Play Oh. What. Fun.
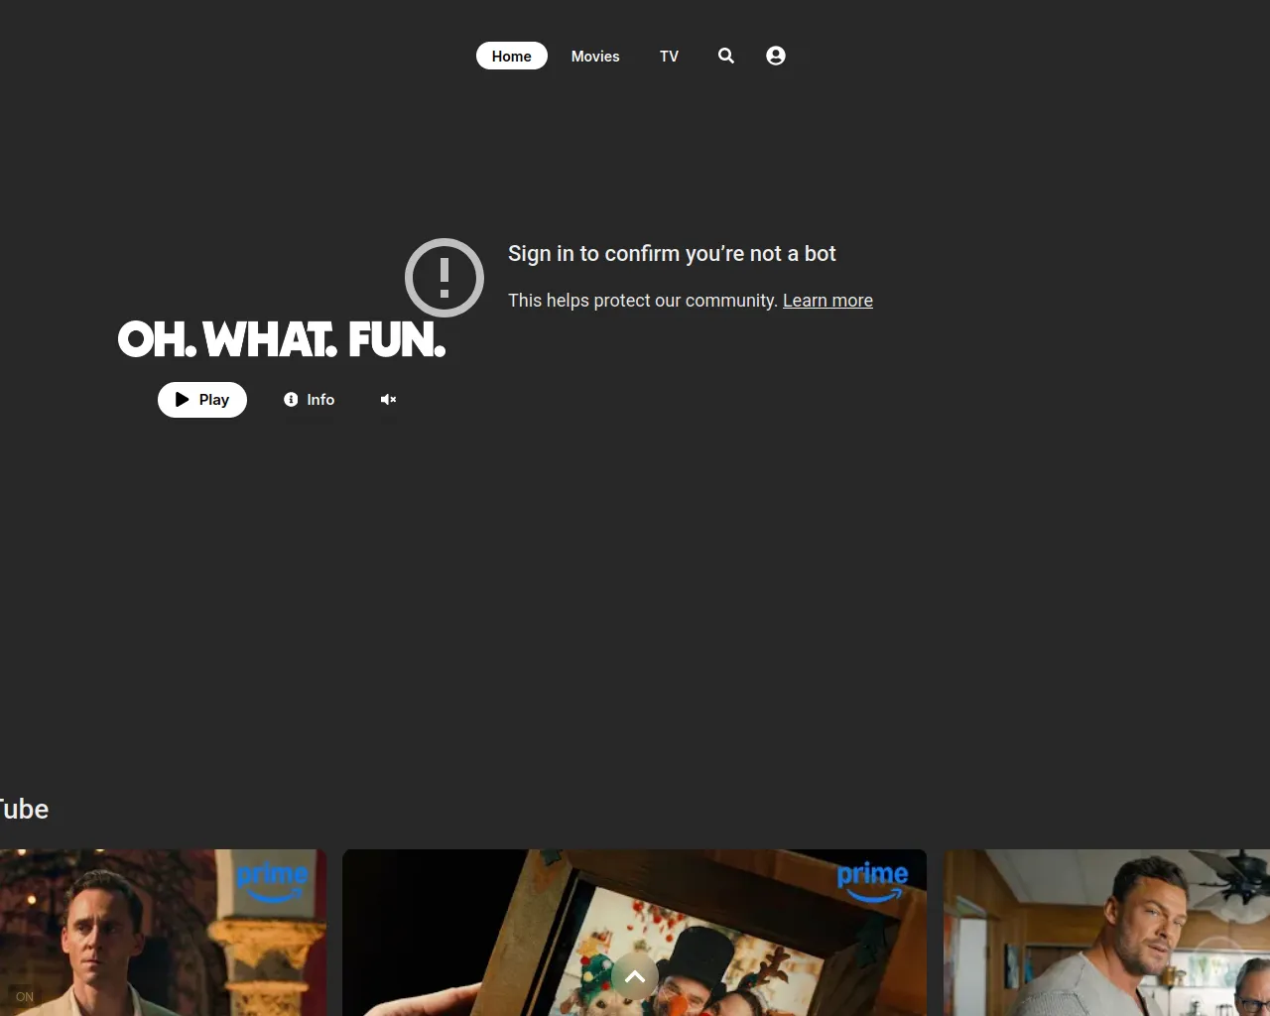1270x1016 pixels. [202, 400]
